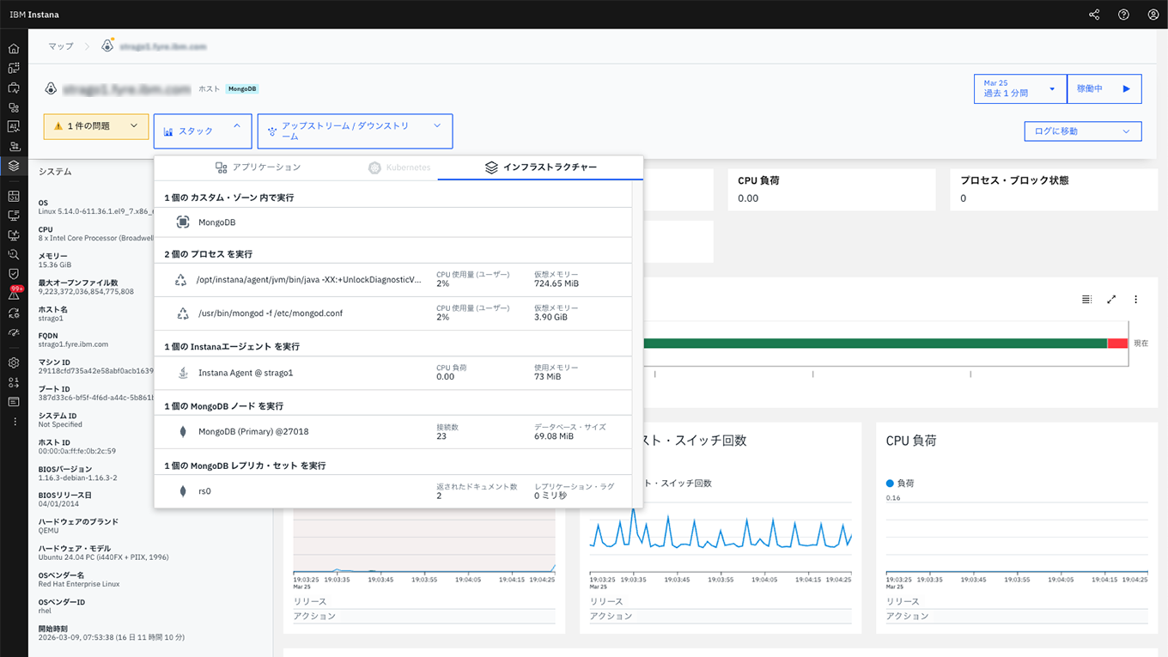The width and height of the screenshot is (1168, 657).
Task: Click the MongoDB leaf icon beside rs0
Action: pos(182,491)
